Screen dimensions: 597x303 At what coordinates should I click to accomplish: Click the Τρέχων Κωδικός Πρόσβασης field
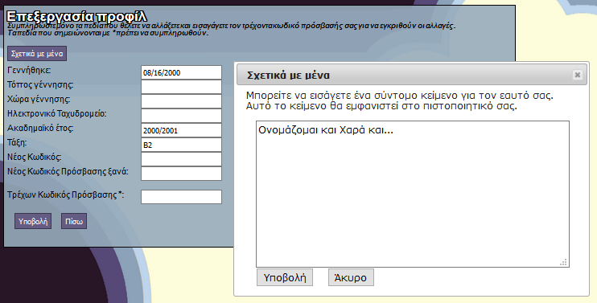pyautogui.click(x=181, y=197)
